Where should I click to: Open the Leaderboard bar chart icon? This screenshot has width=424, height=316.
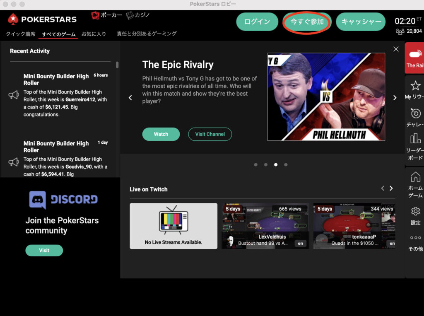415,139
